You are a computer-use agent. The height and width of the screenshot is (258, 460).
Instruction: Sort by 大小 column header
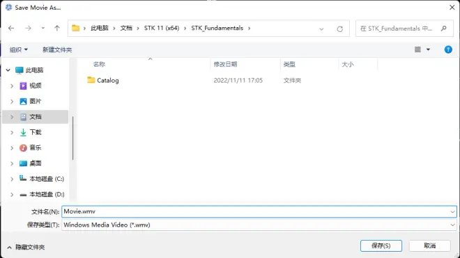coord(348,64)
